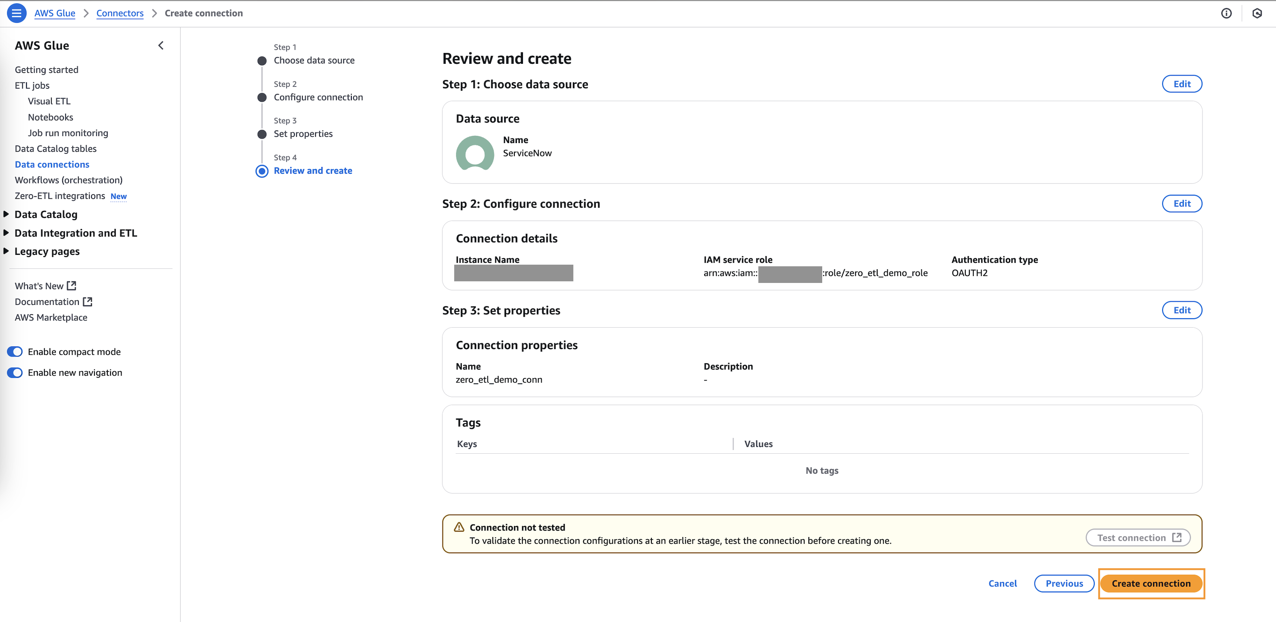
Task: Open Zero-ETL integrations in sidebar
Action: (x=59, y=196)
